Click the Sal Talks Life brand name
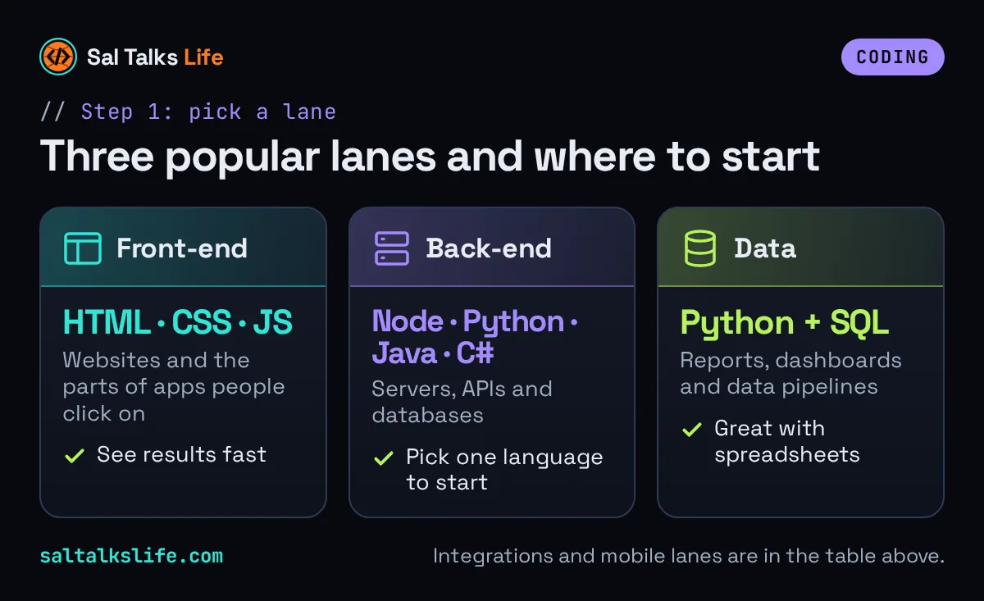The height and width of the screenshot is (601, 984). 155,57
